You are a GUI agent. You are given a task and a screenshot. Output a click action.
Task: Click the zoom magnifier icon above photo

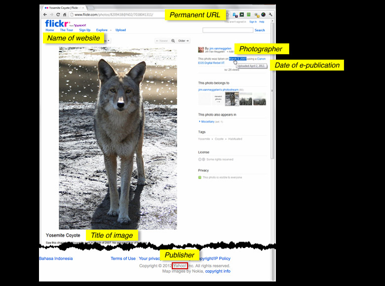point(173,41)
